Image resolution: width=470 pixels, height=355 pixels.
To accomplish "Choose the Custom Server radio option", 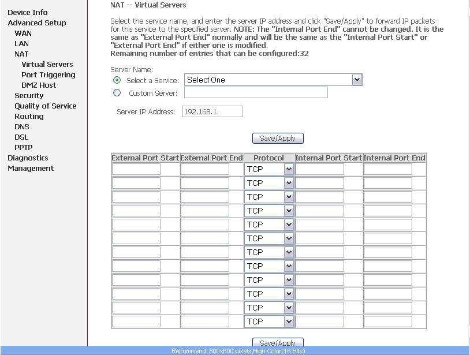I will tap(117, 93).
